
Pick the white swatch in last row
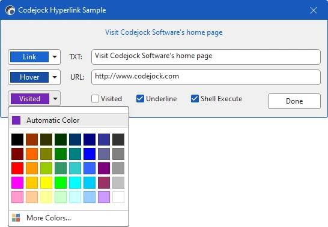tap(118, 197)
